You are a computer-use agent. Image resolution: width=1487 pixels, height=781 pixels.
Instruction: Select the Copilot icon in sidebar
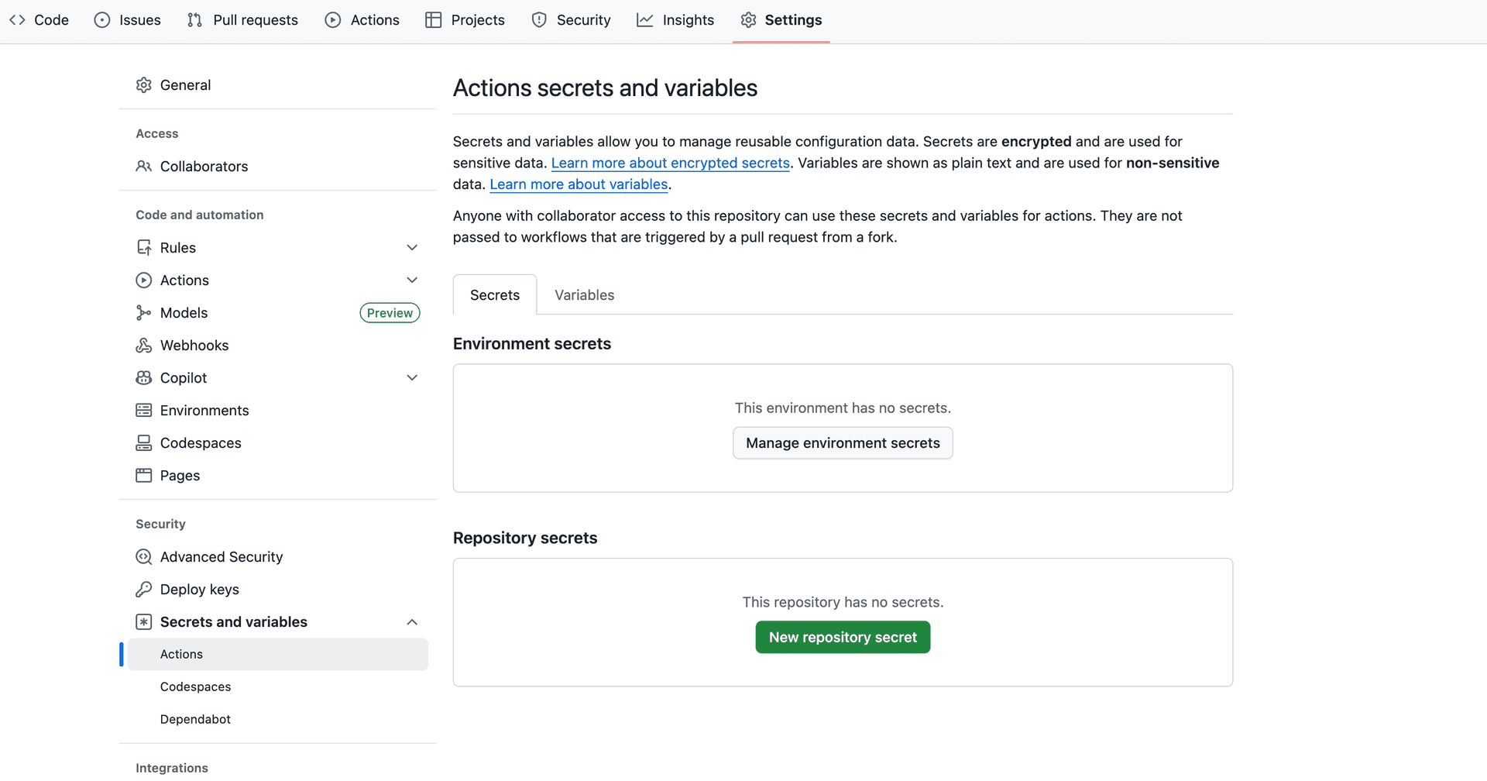(144, 377)
